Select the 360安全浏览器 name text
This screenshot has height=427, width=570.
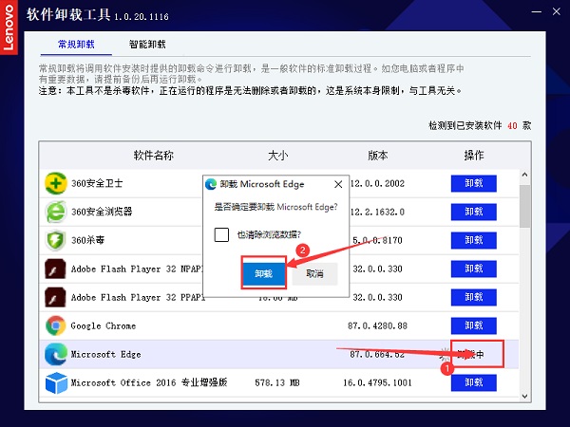[x=102, y=212]
